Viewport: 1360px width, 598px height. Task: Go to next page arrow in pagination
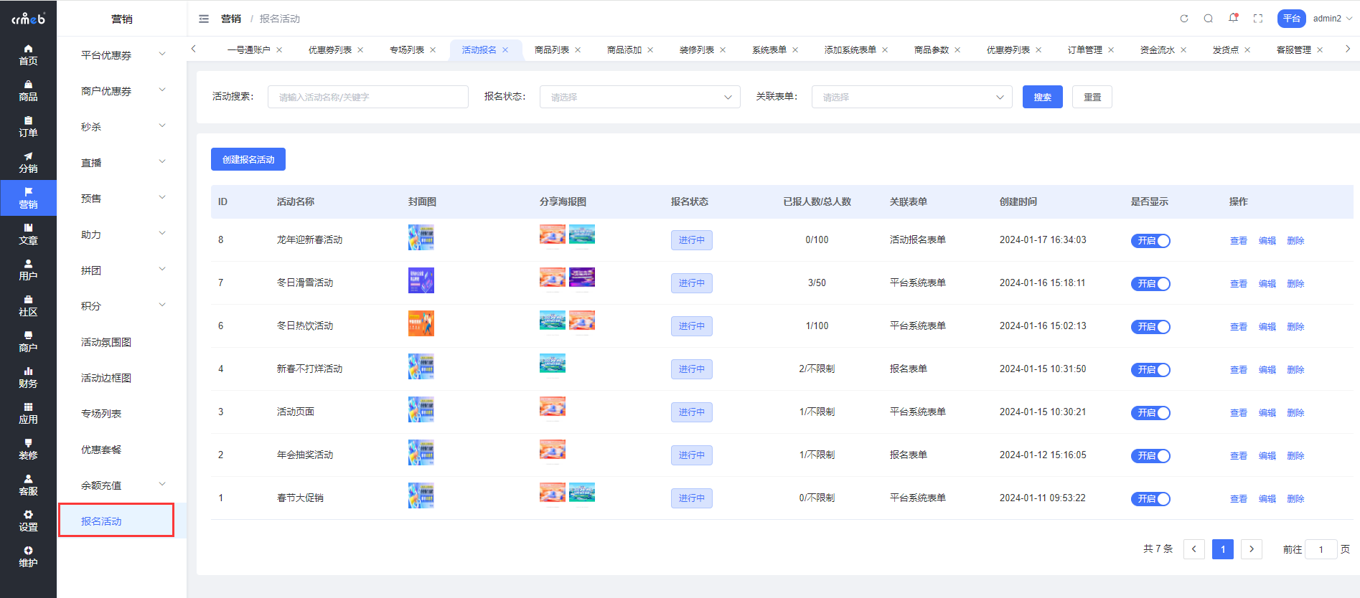[x=1252, y=549]
